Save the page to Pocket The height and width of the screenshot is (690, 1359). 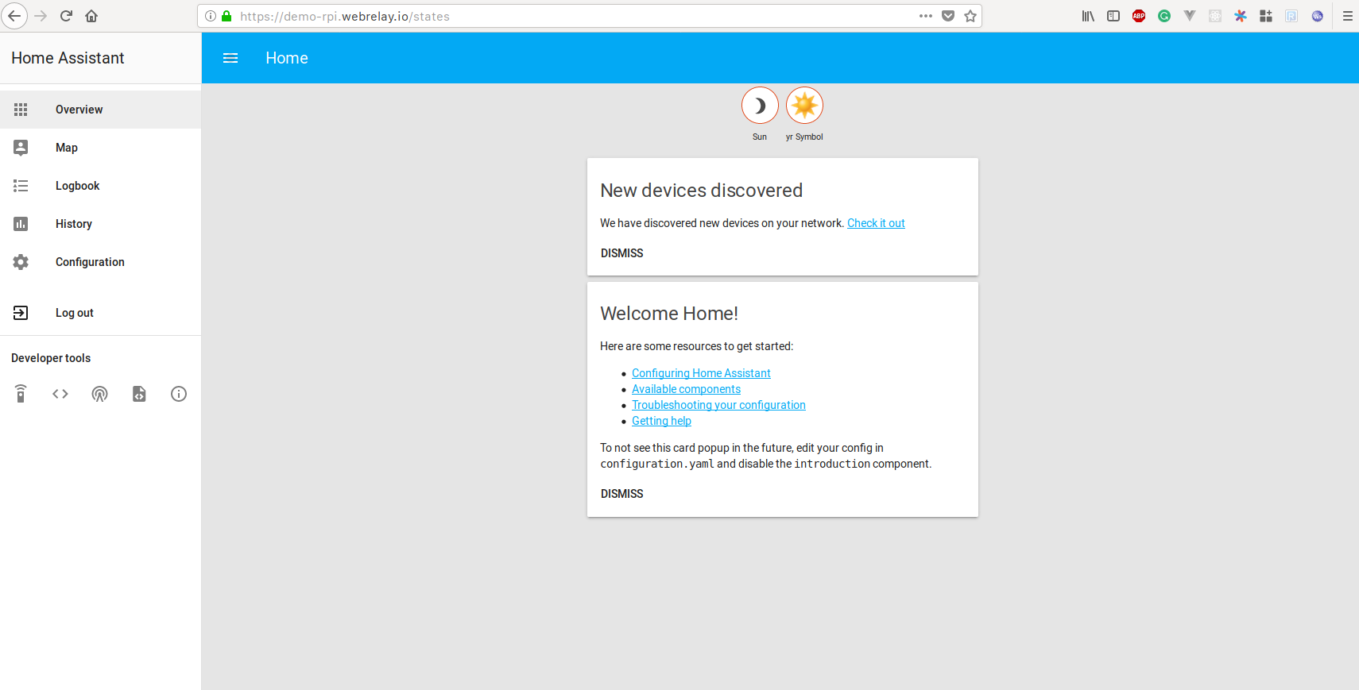click(x=948, y=16)
